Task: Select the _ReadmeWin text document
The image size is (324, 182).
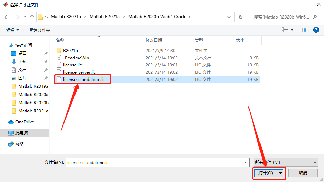Action: (76, 58)
